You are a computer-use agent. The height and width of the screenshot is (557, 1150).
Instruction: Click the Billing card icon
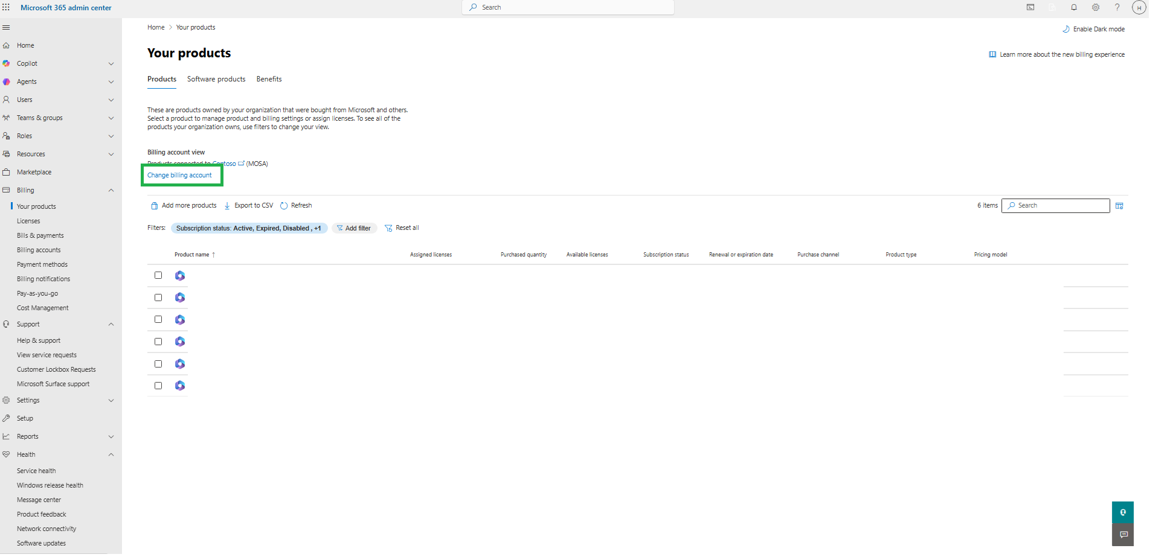click(6, 191)
